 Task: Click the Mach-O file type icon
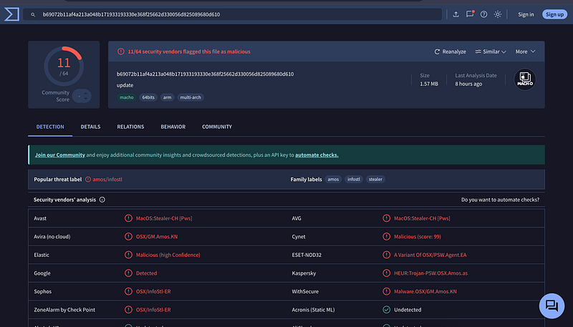(525, 79)
